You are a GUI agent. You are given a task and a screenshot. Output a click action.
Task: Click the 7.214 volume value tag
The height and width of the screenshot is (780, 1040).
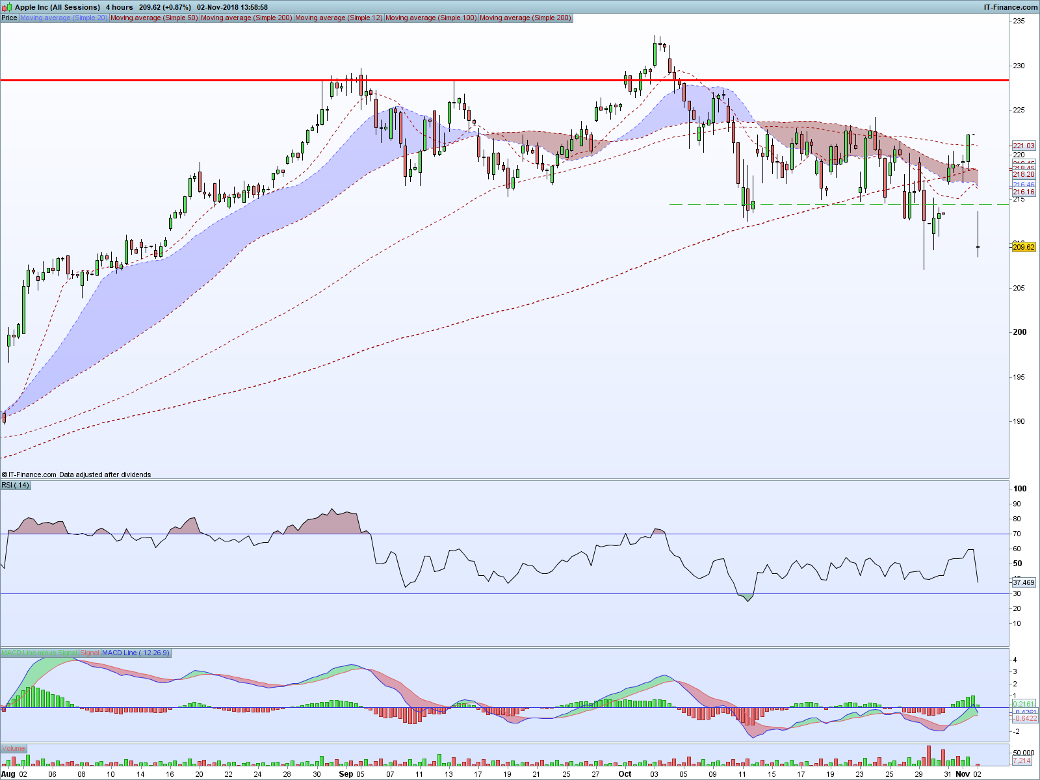click(x=1022, y=760)
